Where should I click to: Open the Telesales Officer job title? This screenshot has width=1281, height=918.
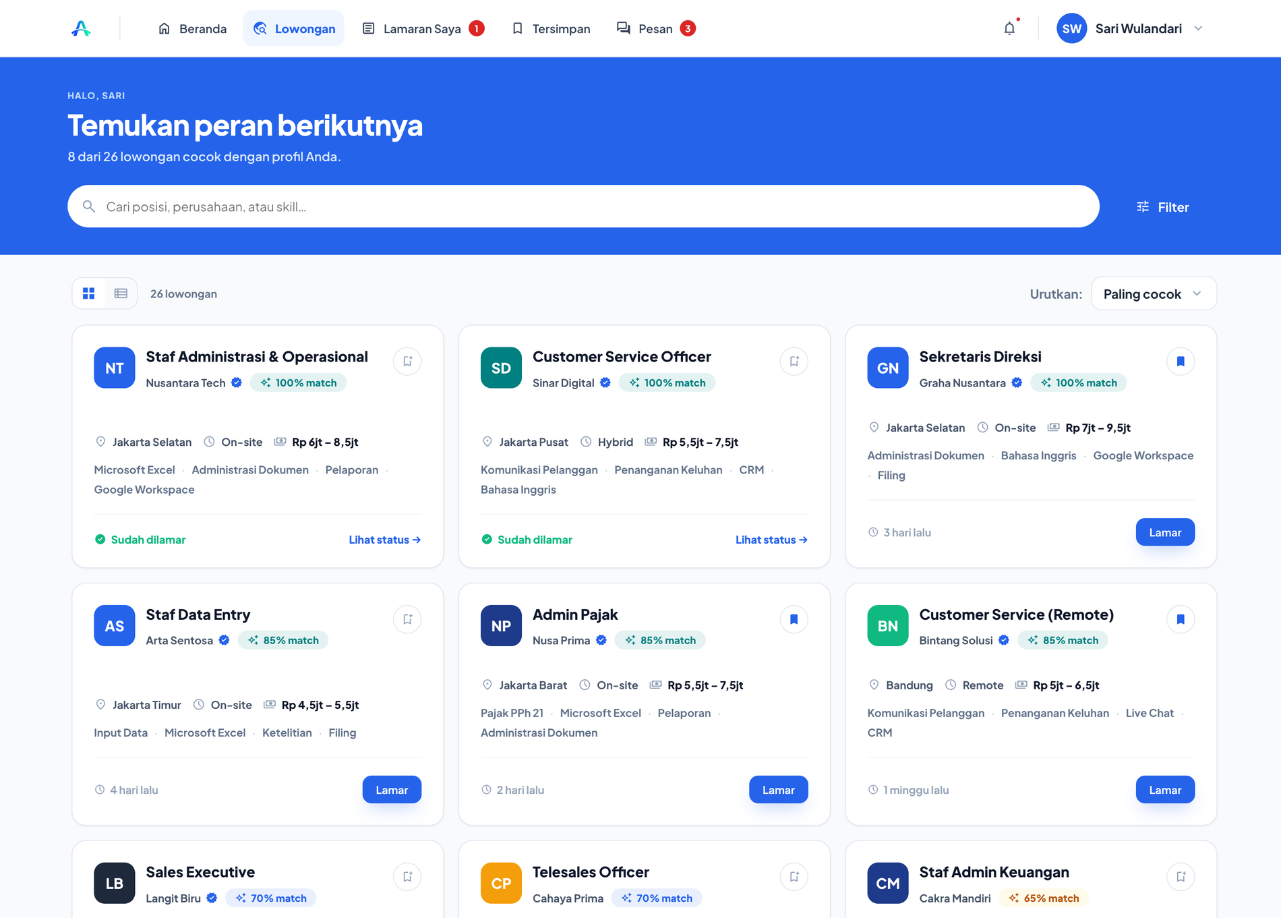[591, 872]
